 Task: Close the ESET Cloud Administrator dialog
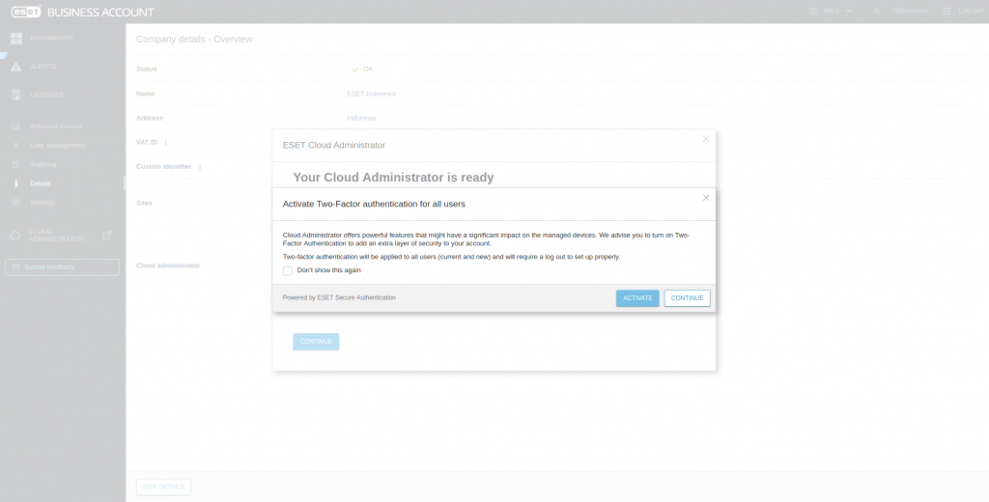(706, 139)
